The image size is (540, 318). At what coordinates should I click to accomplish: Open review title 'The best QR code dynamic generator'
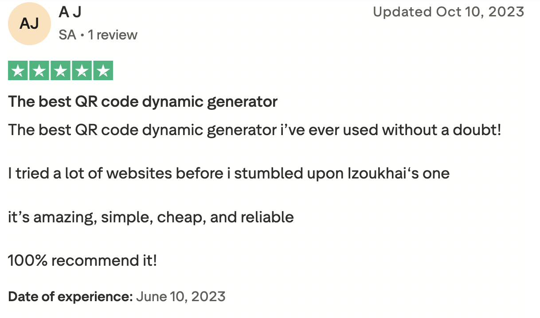(143, 102)
